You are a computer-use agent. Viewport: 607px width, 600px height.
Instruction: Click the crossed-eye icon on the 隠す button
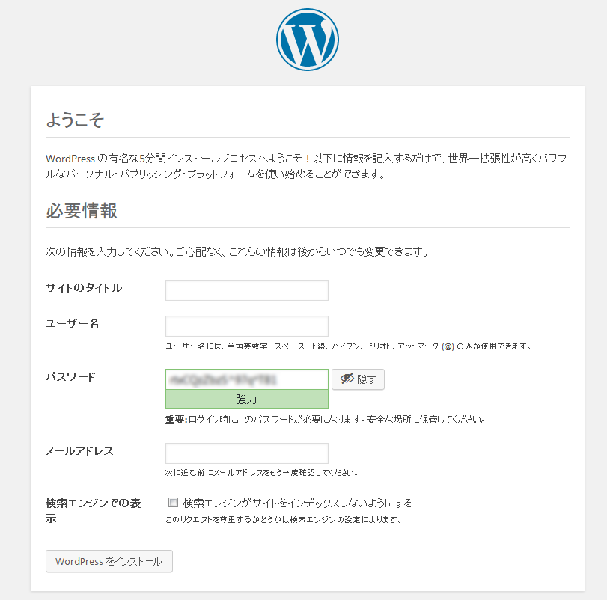[x=347, y=379]
